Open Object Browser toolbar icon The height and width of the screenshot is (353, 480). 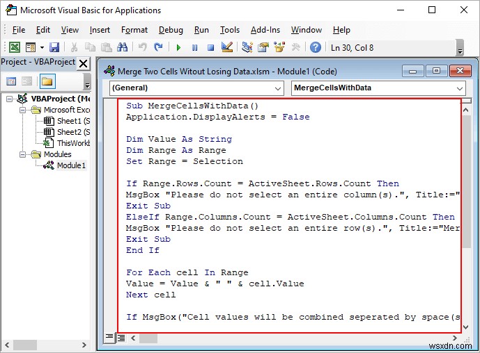click(x=279, y=47)
